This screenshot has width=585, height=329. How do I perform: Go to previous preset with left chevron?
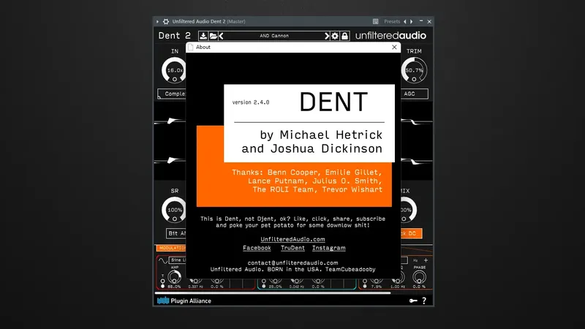(221, 36)
